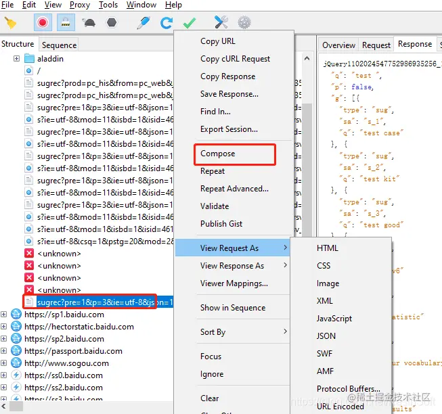Open the Help menu
The width and height of the screenshot is (442, 414).
173,5
